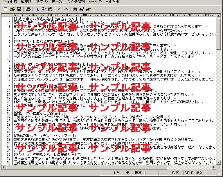
Task: Click the Open folder icon
Action: coord(12,9)
